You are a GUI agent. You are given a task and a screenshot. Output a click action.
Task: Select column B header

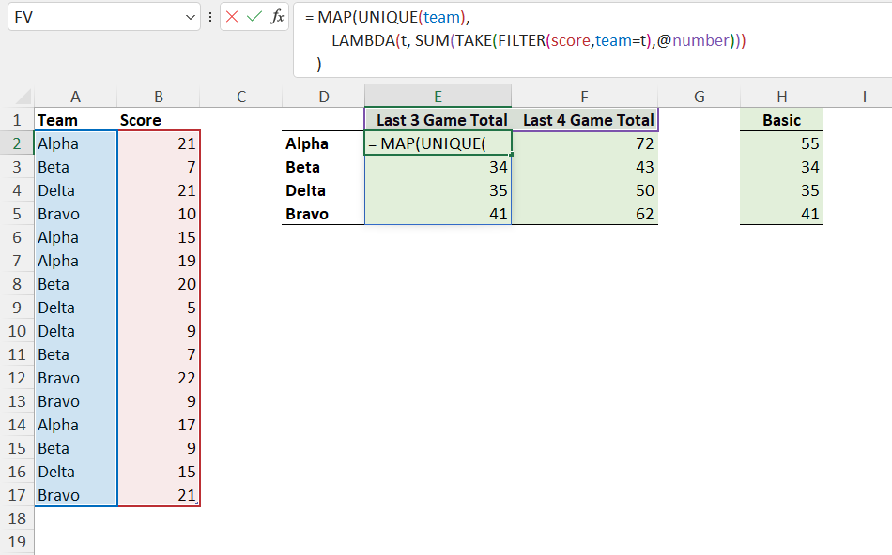(159, 97)
